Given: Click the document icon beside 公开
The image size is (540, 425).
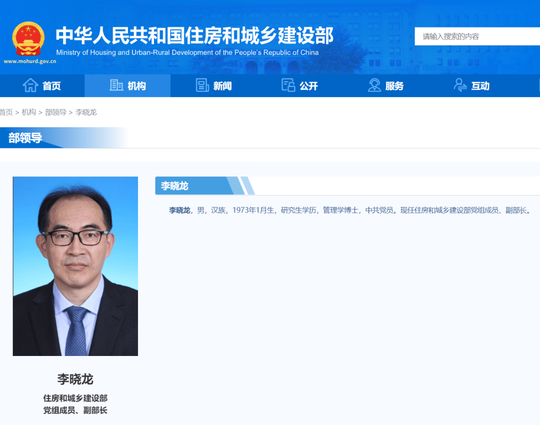Looking at the screenshot, I should 288,85.
